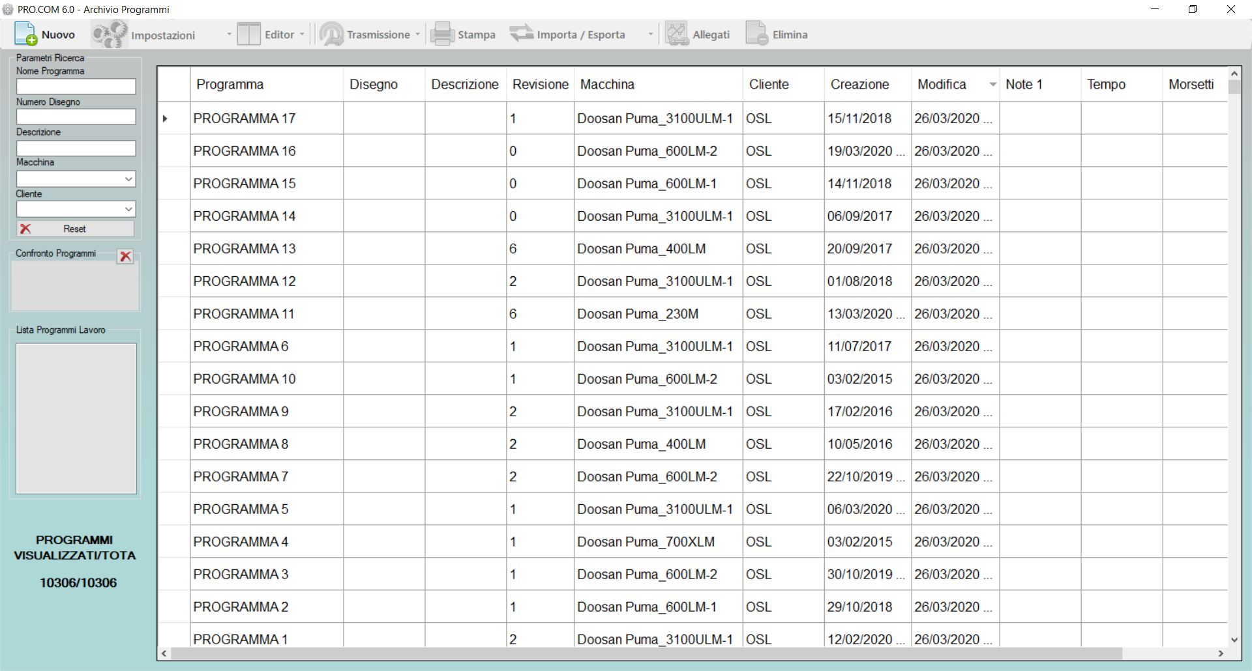Click the horizontal scrollbar right arrow
Screen dimensions: 1252x671
point(1221,653)
